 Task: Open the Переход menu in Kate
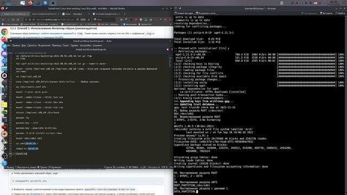[56, 45]
